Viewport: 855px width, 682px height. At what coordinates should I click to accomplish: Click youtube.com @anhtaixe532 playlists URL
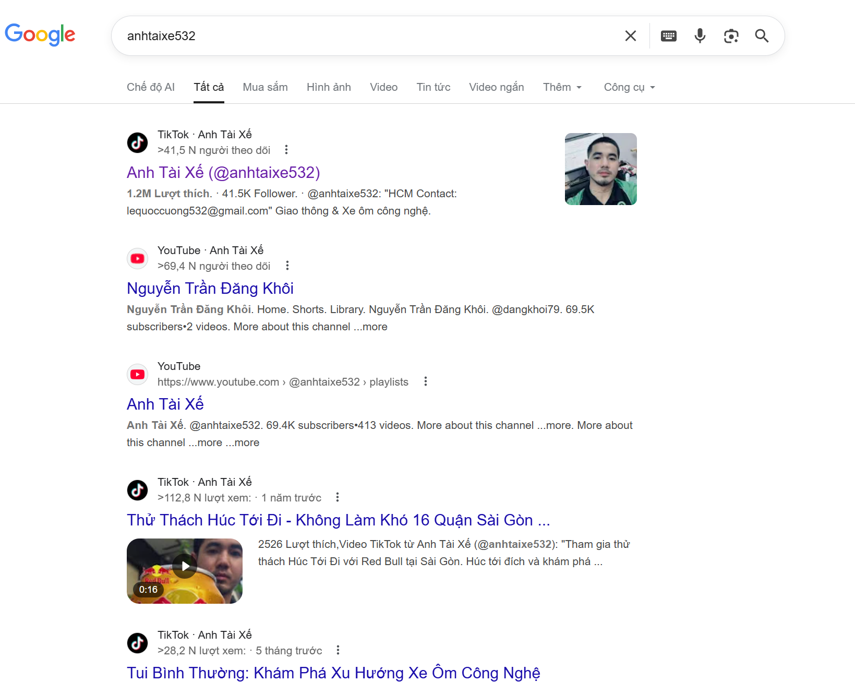[283, 382]
